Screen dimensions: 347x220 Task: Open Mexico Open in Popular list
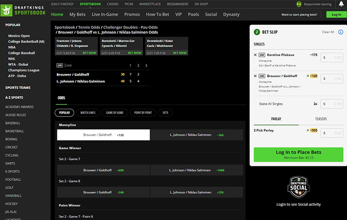[19, 36]
